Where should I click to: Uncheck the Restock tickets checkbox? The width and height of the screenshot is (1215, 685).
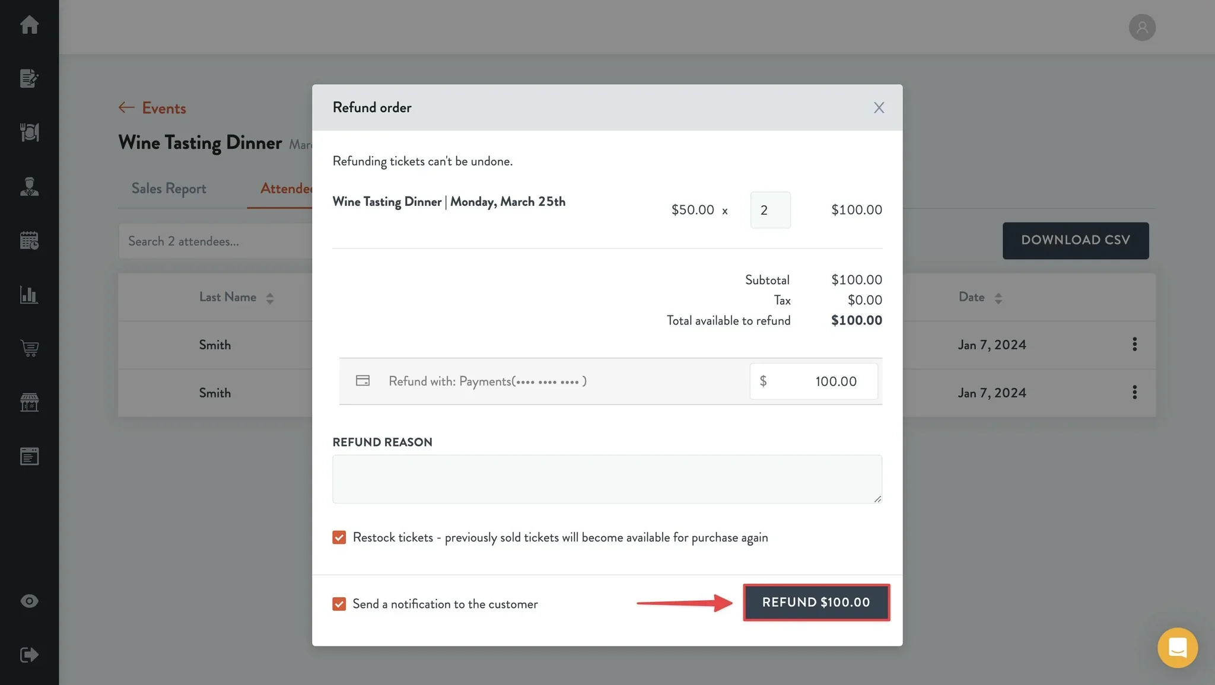[x=339, y=537]
